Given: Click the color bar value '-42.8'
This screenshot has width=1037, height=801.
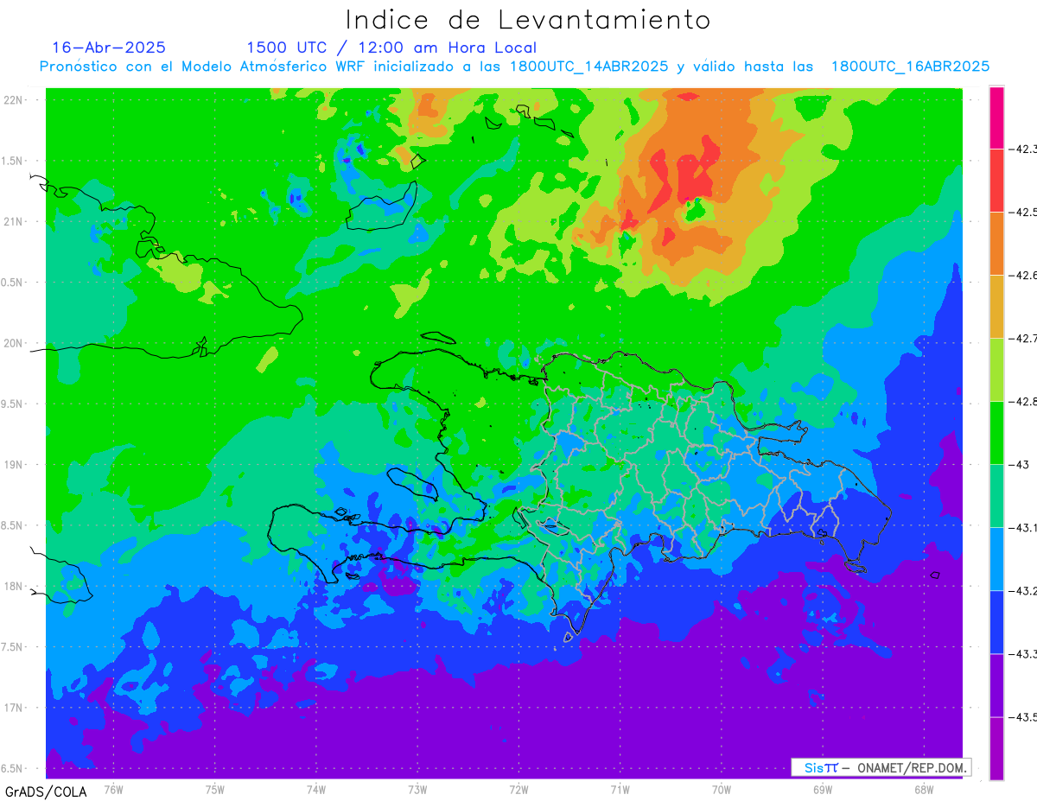Looking at the screenshot, I should click(x=1024, y=401).
